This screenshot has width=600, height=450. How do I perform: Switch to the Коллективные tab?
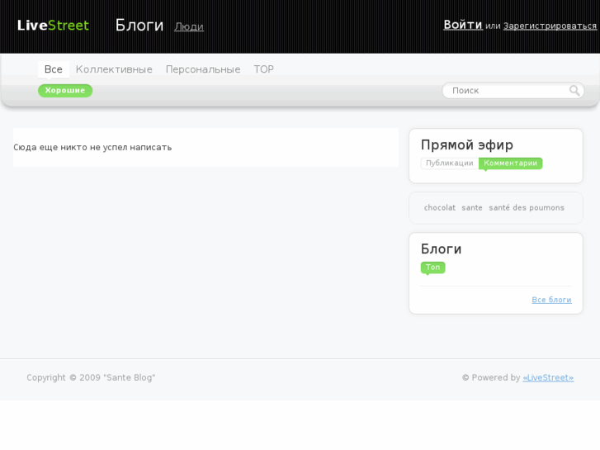click(114, 69)
